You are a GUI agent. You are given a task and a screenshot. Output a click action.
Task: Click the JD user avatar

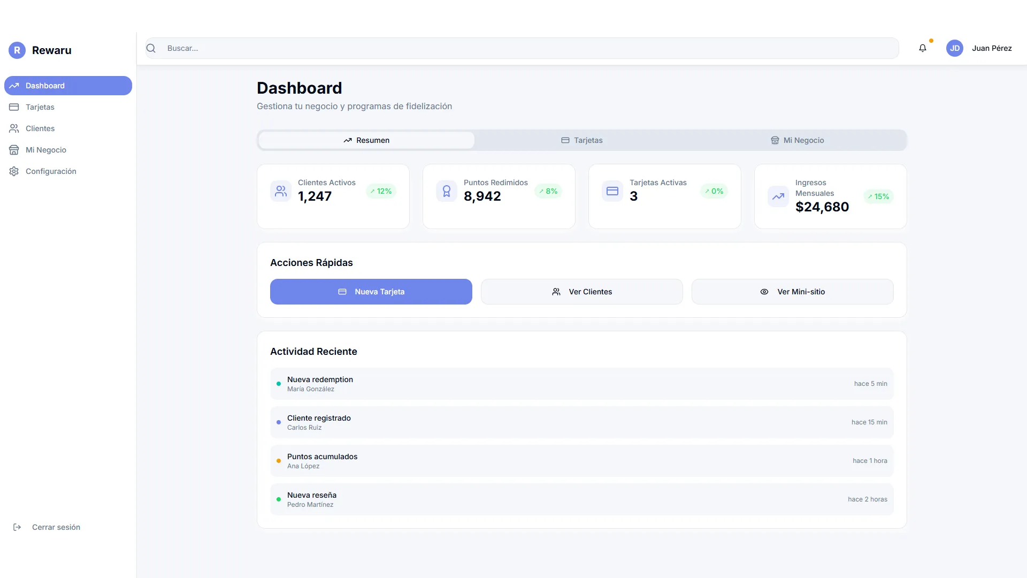pyautogui.click(x=955, y=48)
